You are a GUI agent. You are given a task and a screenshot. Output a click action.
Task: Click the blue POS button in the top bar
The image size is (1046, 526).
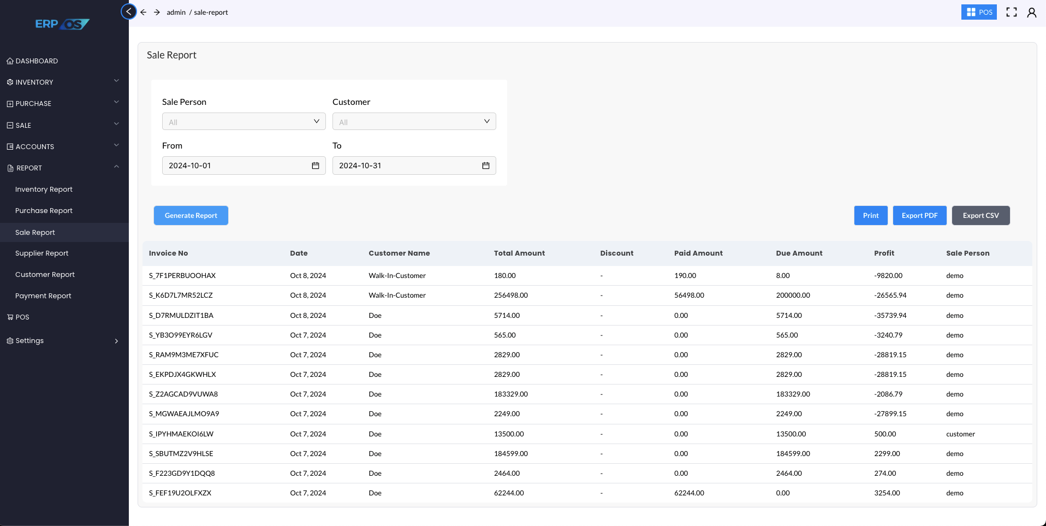click(x=979, y=11)
